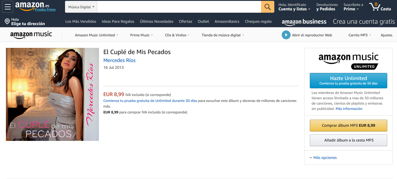The width and height of the screenshot is (397, 179).
Task: Go to the Amazon Music logo
Action: pyautogui.click(x=31, y=35)
